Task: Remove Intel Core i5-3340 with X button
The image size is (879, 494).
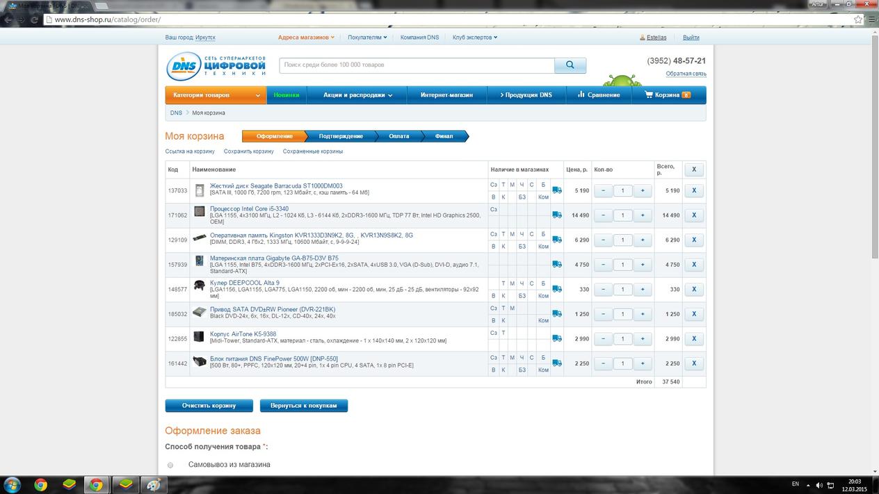Action: pos(694,215)
